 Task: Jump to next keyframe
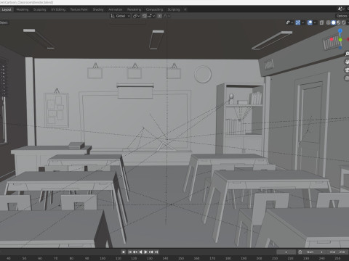(151, 252)
